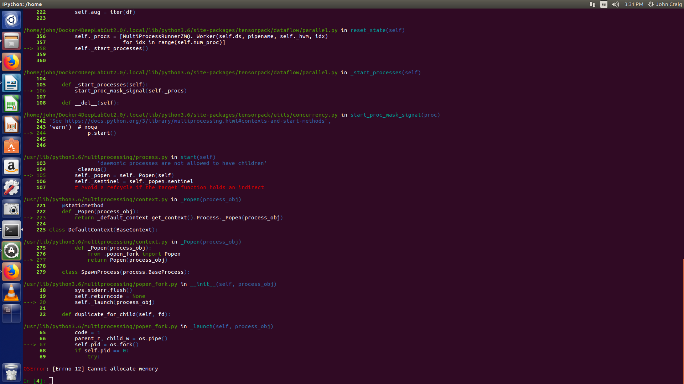Select the Terminal in the dock
684x384 pixels.
point(11,230)
